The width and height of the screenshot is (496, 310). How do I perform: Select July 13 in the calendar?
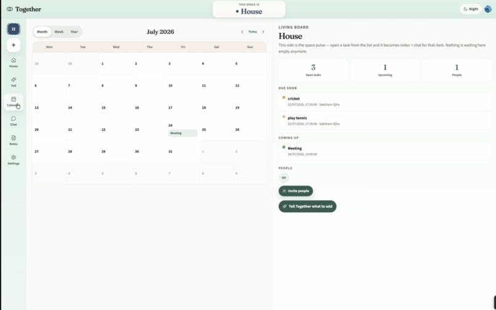pyautogui.click(x=49, y=108)
